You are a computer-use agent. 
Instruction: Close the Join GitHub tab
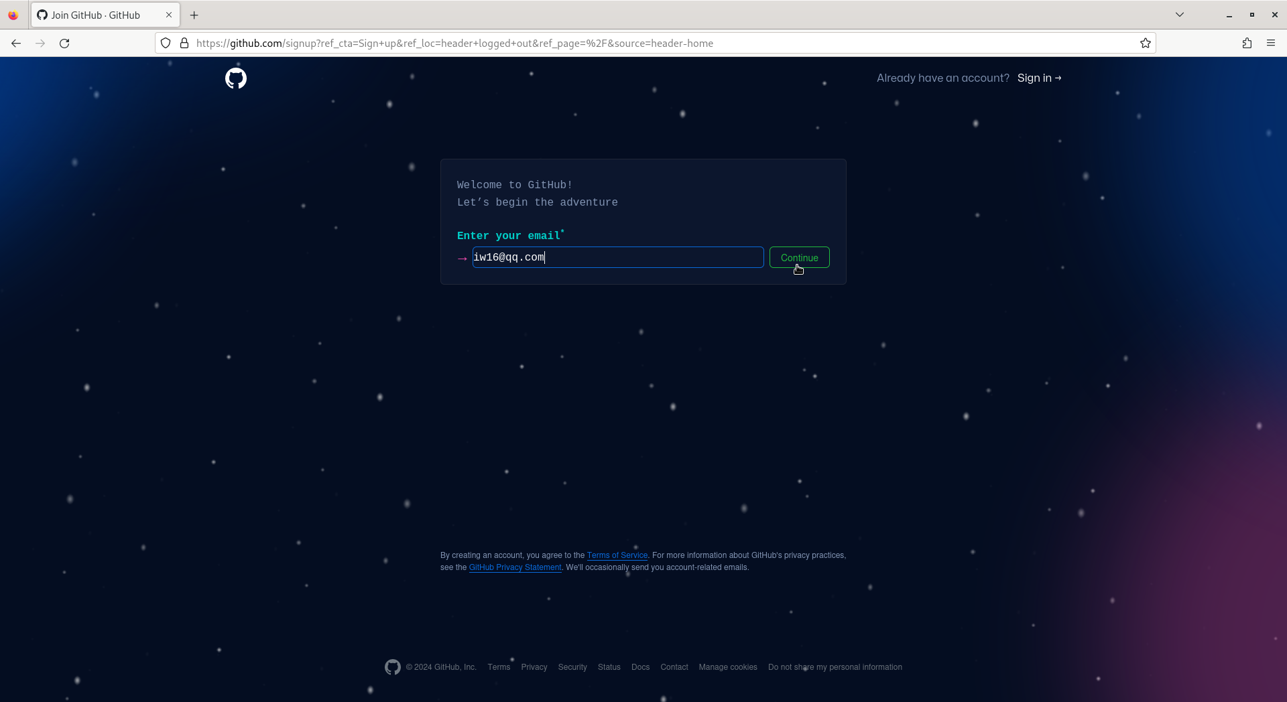pyautogui.click(x=169, y=15)
